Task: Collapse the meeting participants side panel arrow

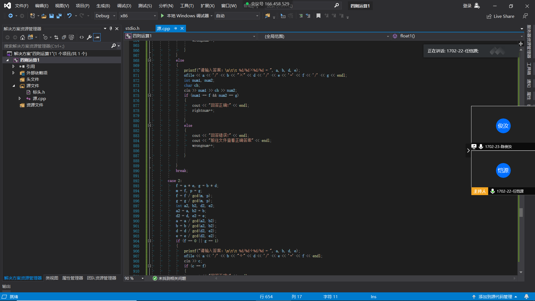Action: (468, 150)
